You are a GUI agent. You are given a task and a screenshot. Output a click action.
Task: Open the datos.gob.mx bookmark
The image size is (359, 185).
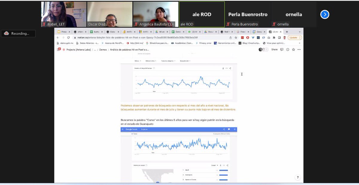pos(65,43)
